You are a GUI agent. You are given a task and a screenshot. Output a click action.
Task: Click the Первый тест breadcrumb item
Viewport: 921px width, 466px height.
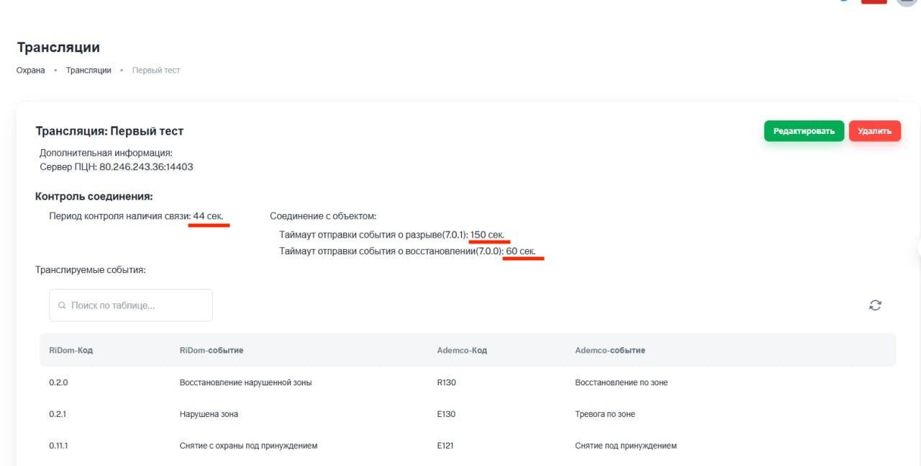156,71
